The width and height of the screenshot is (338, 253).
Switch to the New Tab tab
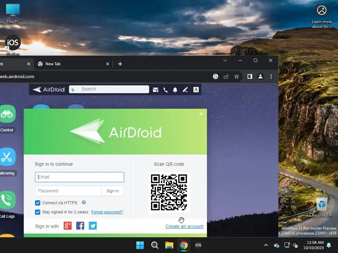[73, 64]
